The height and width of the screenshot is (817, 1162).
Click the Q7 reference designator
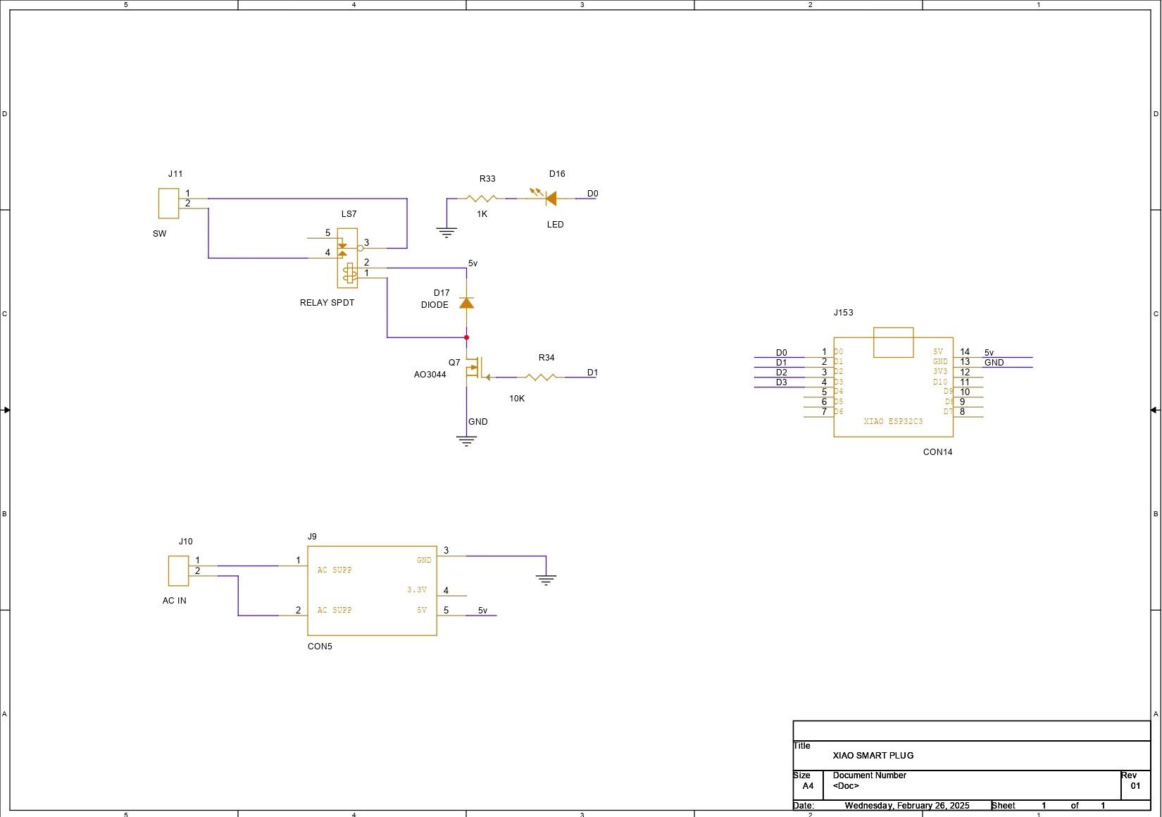[x=454, y=363]
